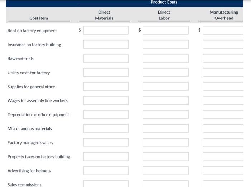This screenshot has height=187, width=251.
Task: Focus Manufacturing Overhead field for Raw materials
Action: [x=223, y=59]
